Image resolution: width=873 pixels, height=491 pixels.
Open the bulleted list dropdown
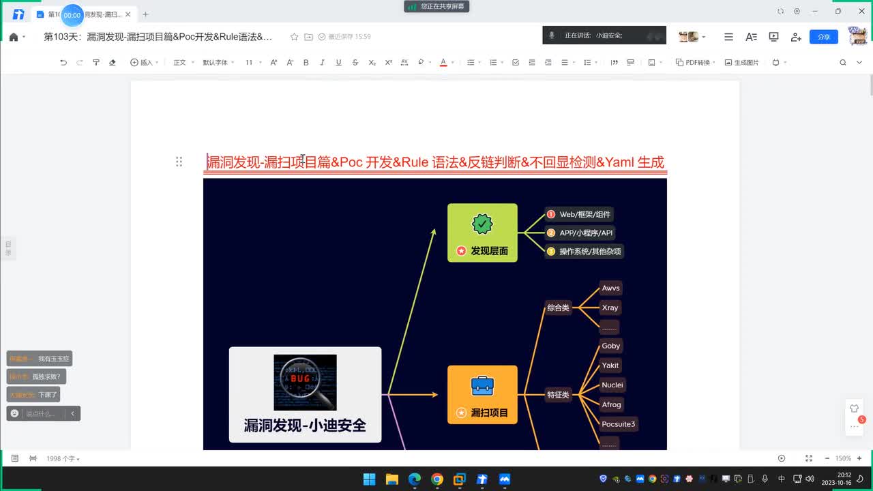pyautogui.click(x=473, y=62)
